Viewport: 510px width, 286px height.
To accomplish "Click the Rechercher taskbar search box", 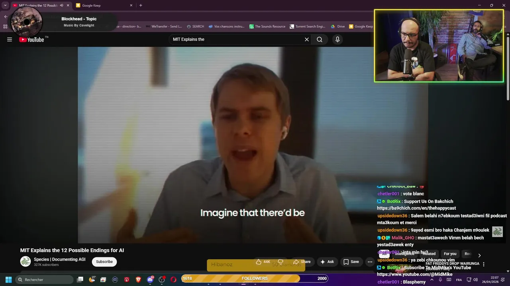I will tap(44, 280).
